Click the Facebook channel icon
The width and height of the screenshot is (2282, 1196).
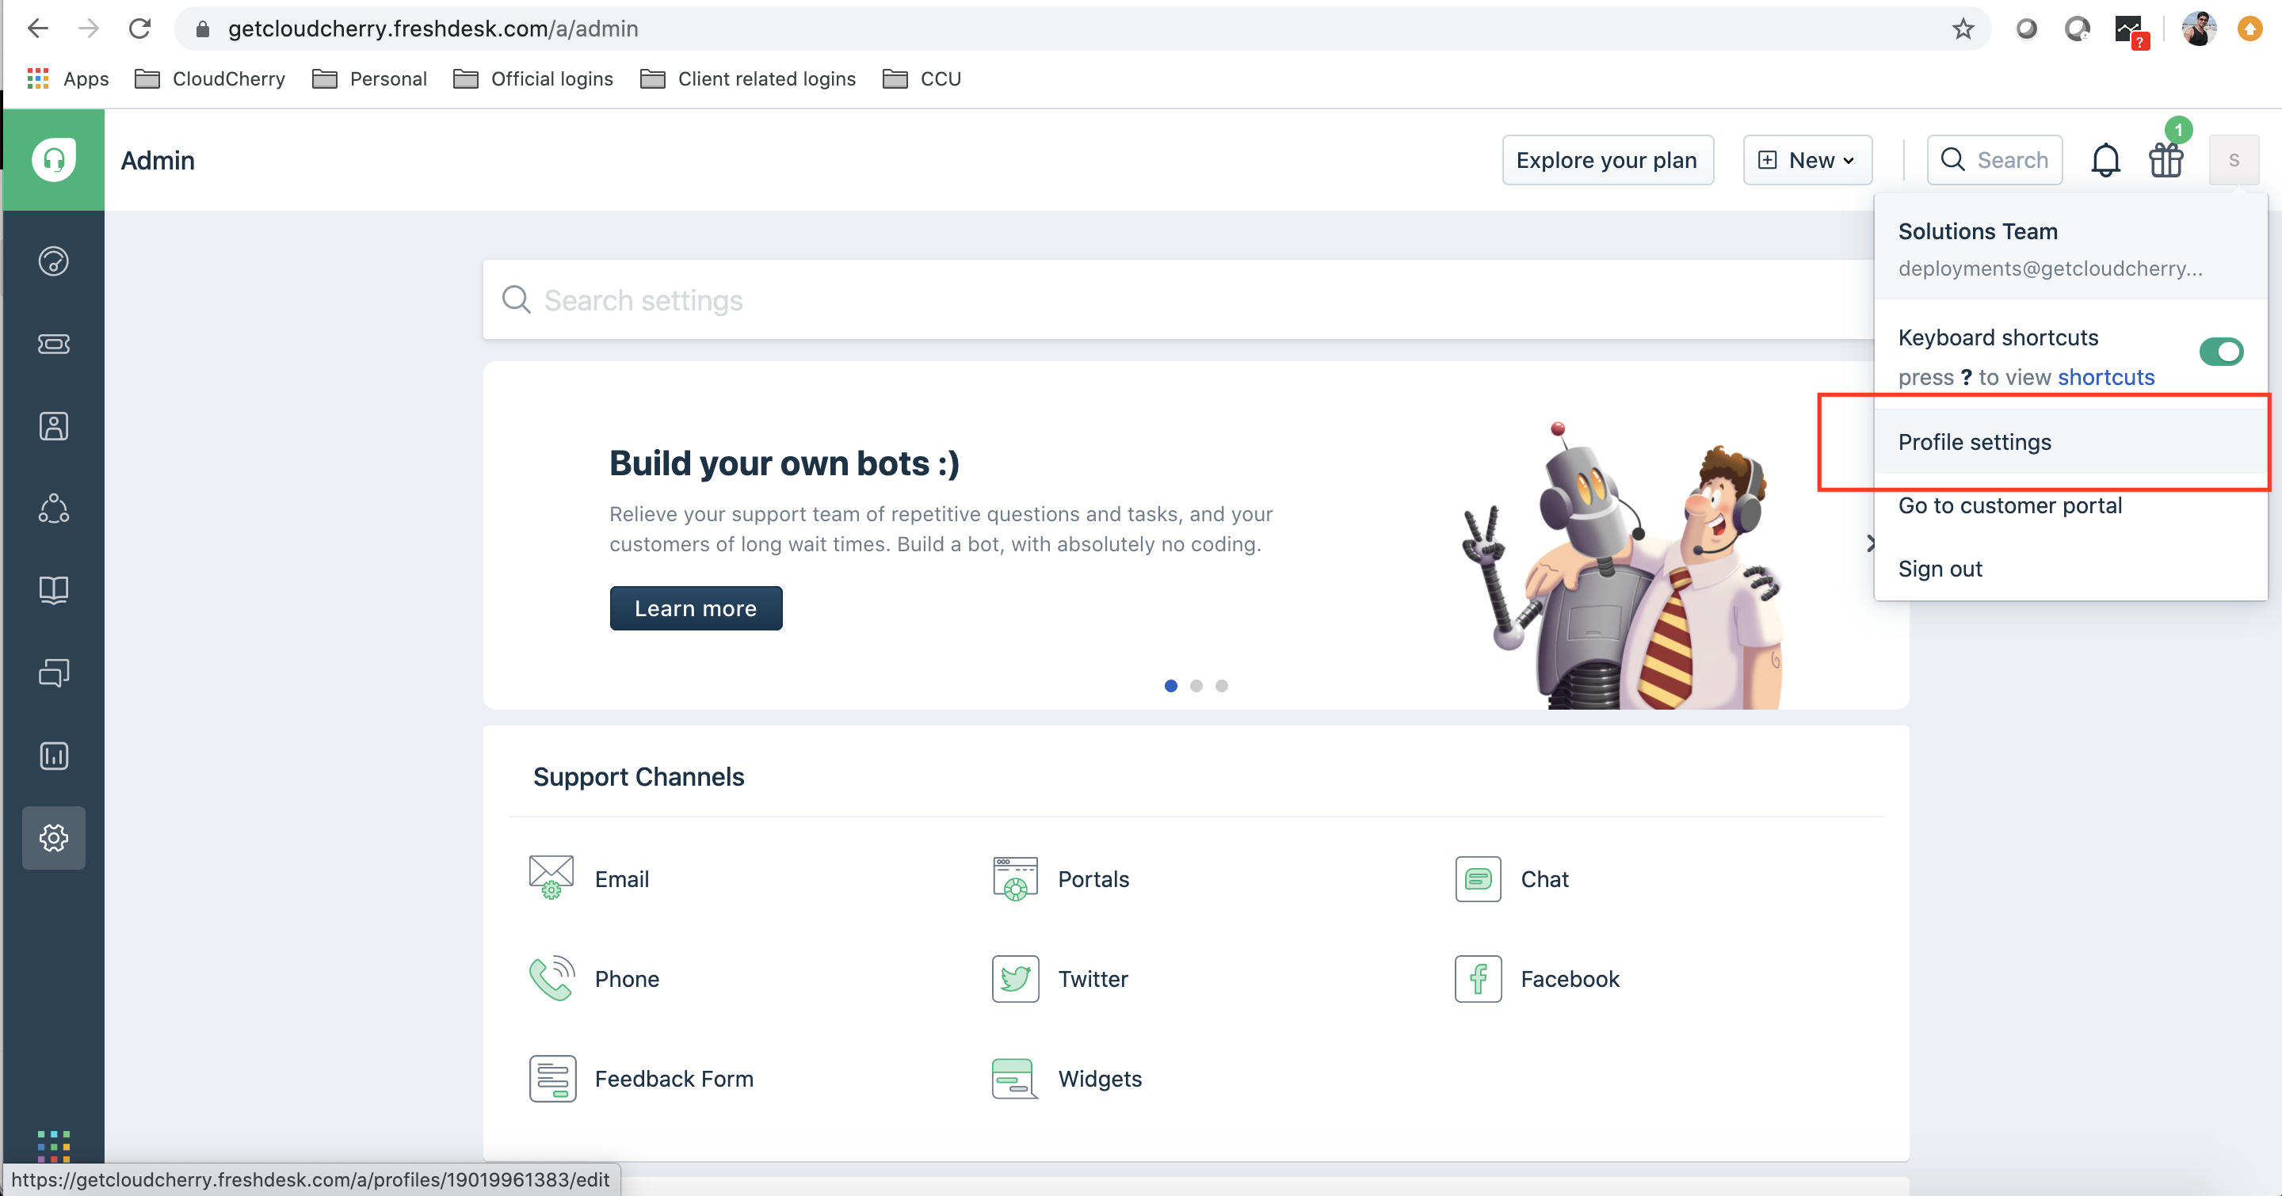[1478, 978]
